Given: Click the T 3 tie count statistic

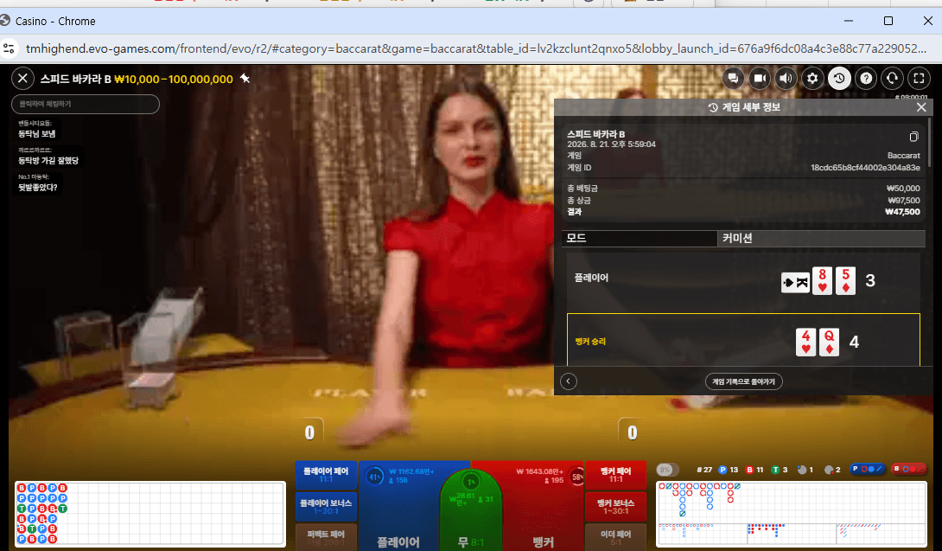Looking at the screenshot, I should (780, 470).
